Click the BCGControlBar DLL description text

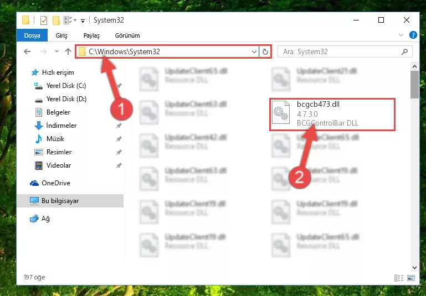click(327, 123)
